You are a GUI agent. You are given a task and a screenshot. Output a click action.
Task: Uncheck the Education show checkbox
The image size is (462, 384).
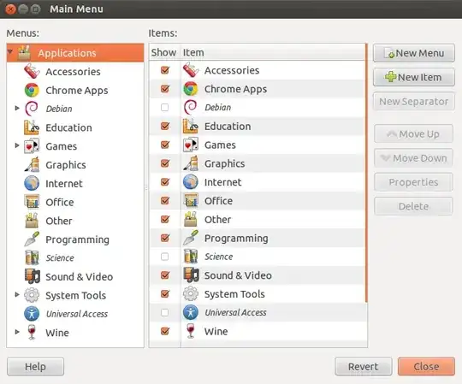point(165,126)
